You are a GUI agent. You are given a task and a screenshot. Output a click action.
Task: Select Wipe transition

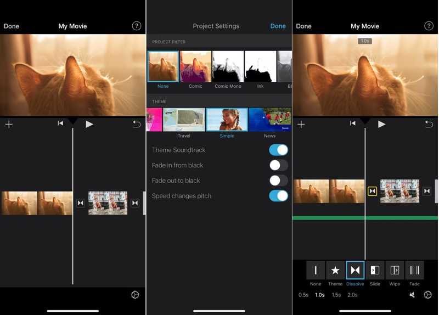tap(395, 270)
